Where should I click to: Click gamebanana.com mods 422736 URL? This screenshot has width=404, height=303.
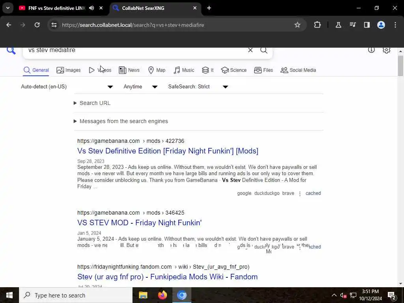click(x=131, y=141)
